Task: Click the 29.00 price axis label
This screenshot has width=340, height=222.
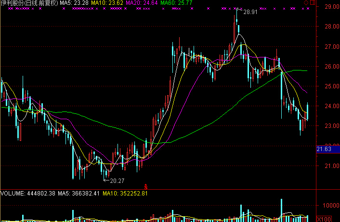Action: tap(330, 7)
